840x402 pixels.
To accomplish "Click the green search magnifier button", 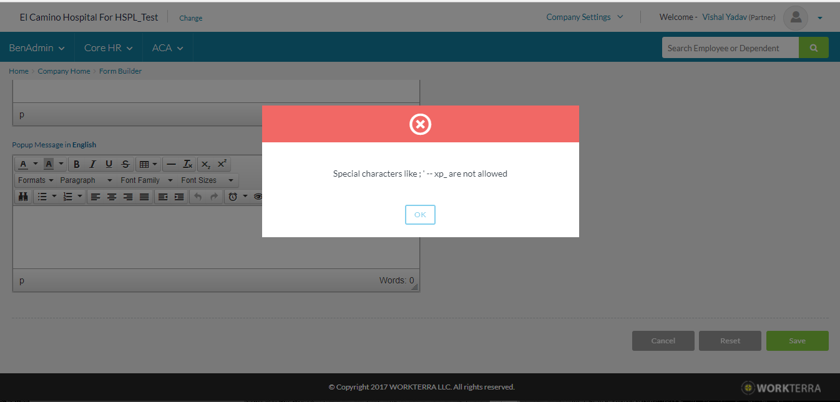I will tap(813, 47).
